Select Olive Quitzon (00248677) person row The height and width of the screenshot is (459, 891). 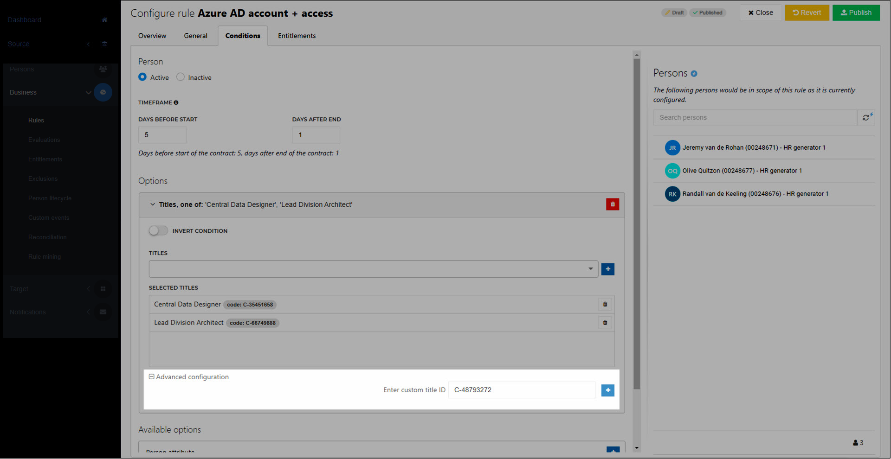pyautogui.click(x=764, y=171)
